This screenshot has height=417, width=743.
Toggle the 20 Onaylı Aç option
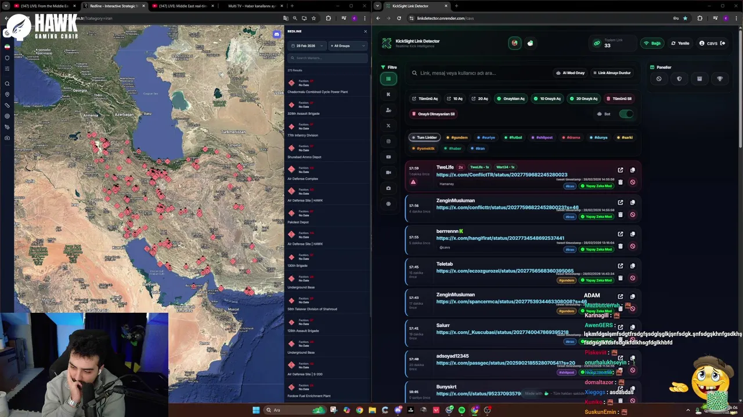(x=583, y=98)
